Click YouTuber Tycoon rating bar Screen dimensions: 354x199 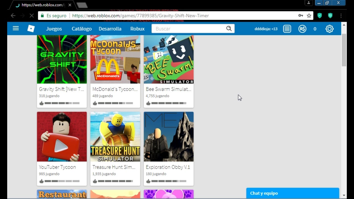point(62,181)
